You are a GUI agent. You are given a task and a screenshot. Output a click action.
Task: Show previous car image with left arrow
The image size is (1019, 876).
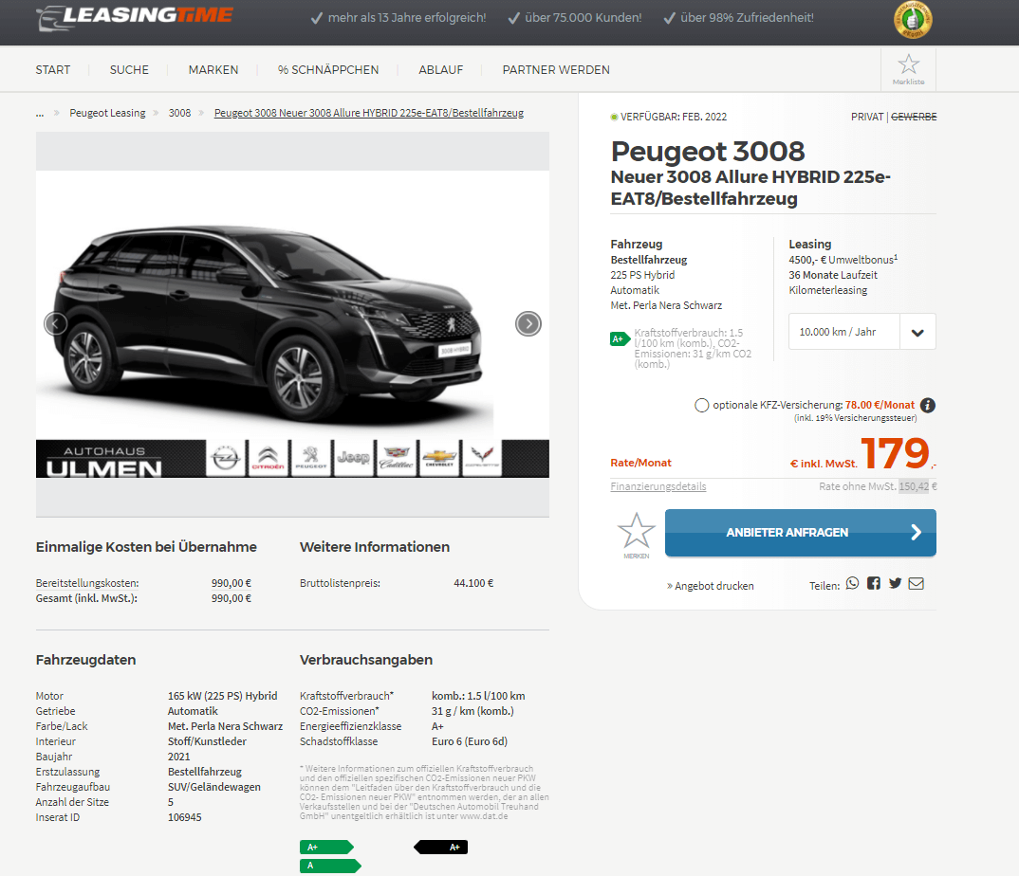click(55, 323)
